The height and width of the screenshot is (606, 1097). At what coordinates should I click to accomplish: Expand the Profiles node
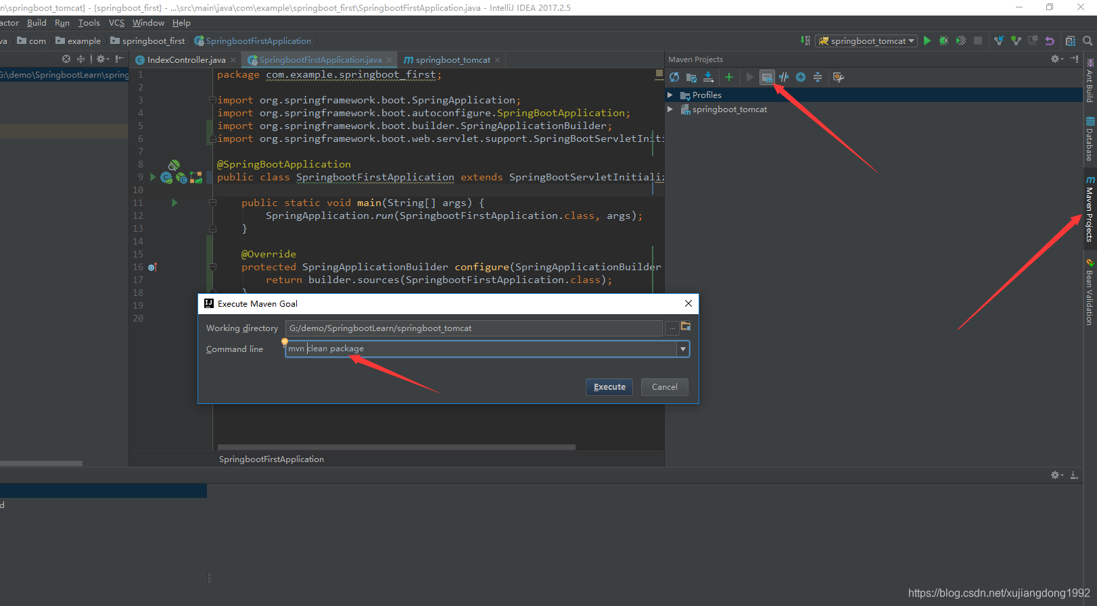pos(670,95)
